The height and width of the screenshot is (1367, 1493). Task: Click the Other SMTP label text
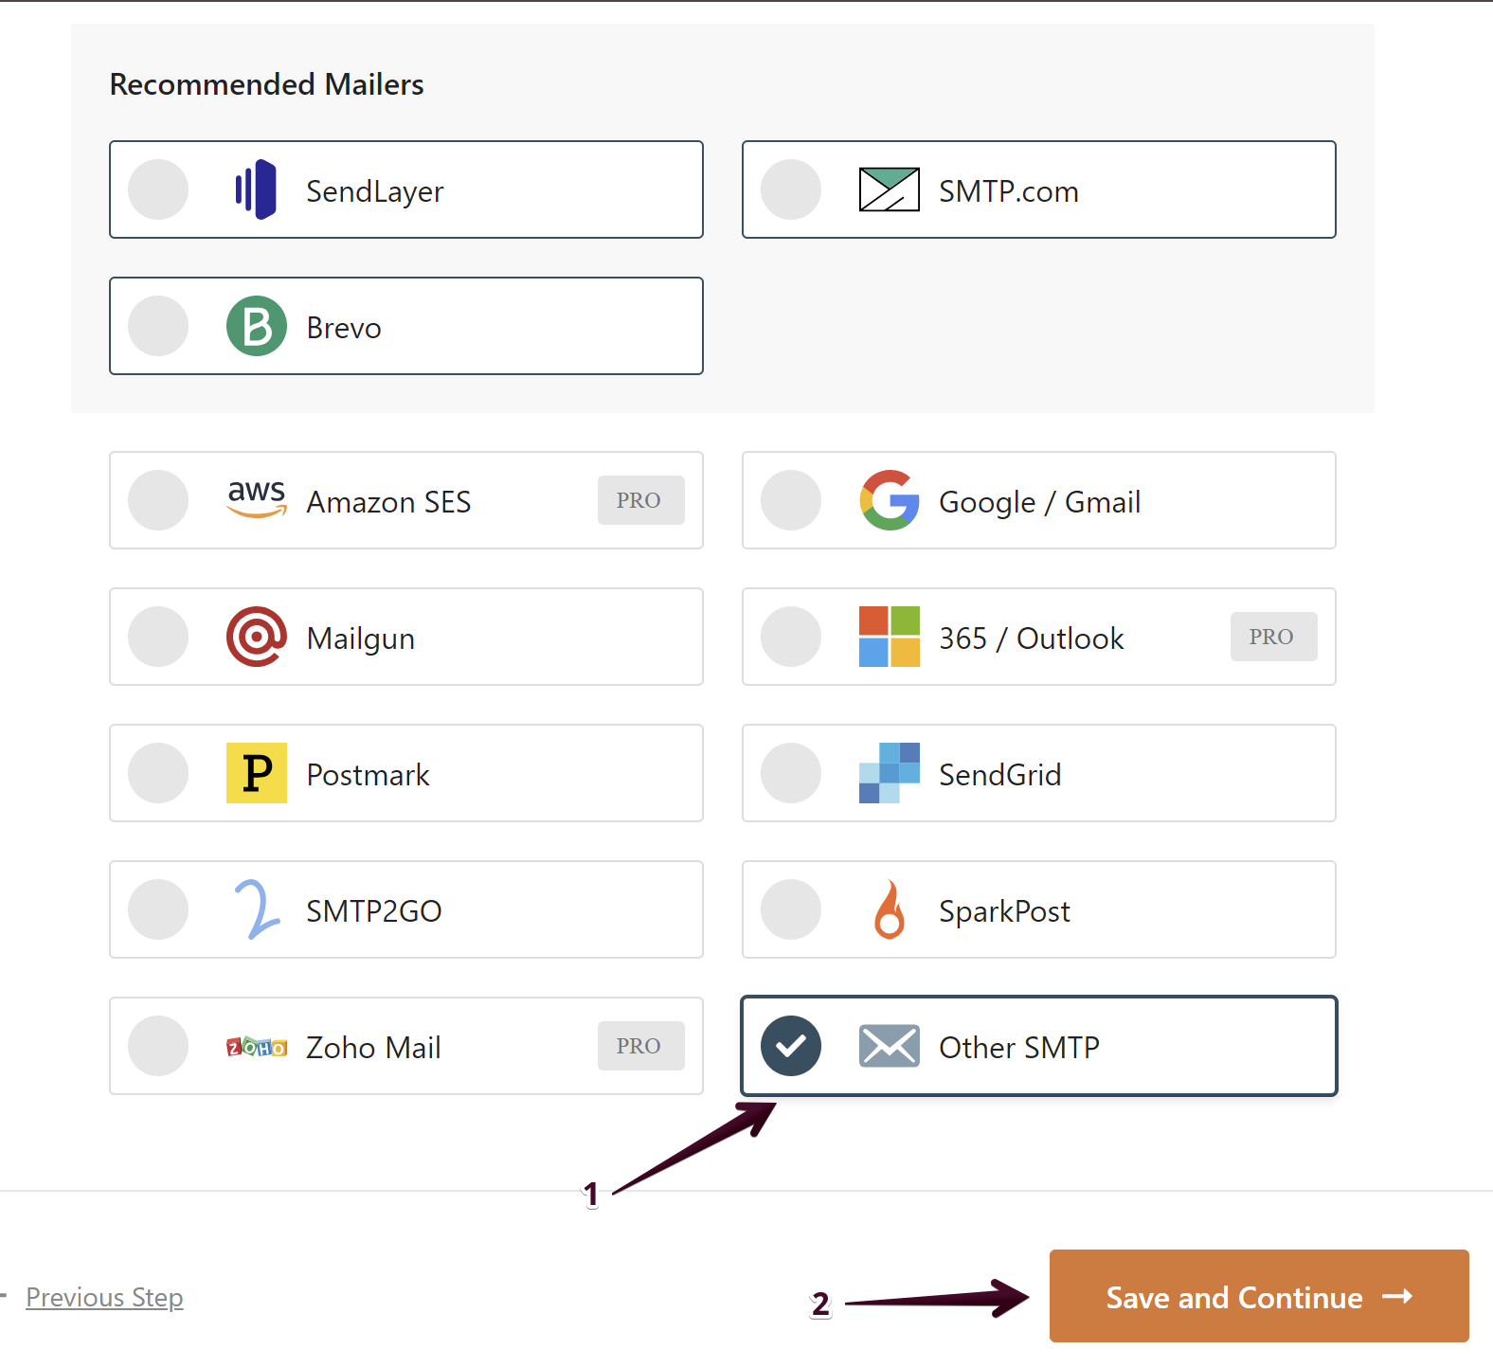[1019, 1048]
